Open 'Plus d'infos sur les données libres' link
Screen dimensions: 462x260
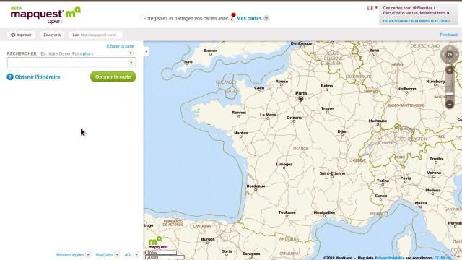[x=416, y=13]
